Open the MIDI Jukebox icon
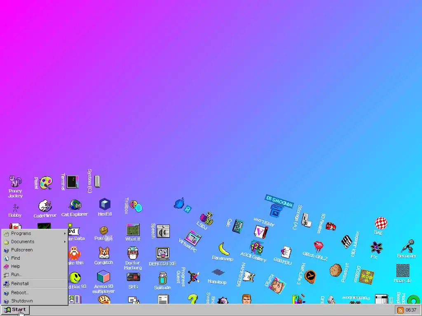 click(347, 241)
